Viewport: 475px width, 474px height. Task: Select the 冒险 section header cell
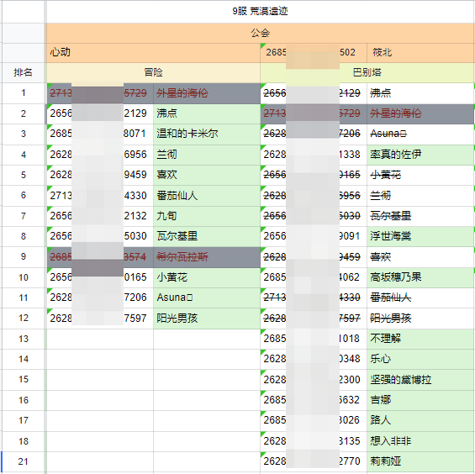tap(153, 72)
